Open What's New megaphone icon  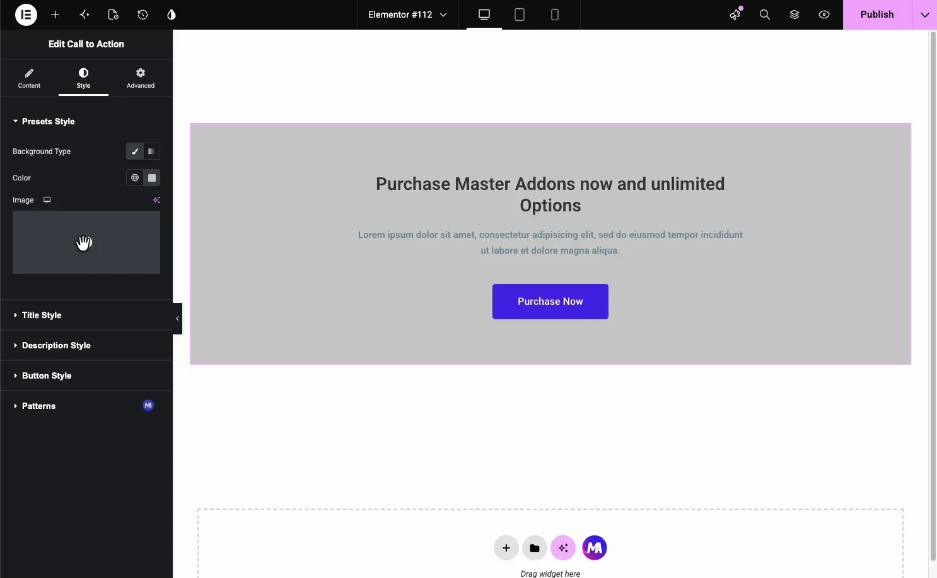click(735, 15)
